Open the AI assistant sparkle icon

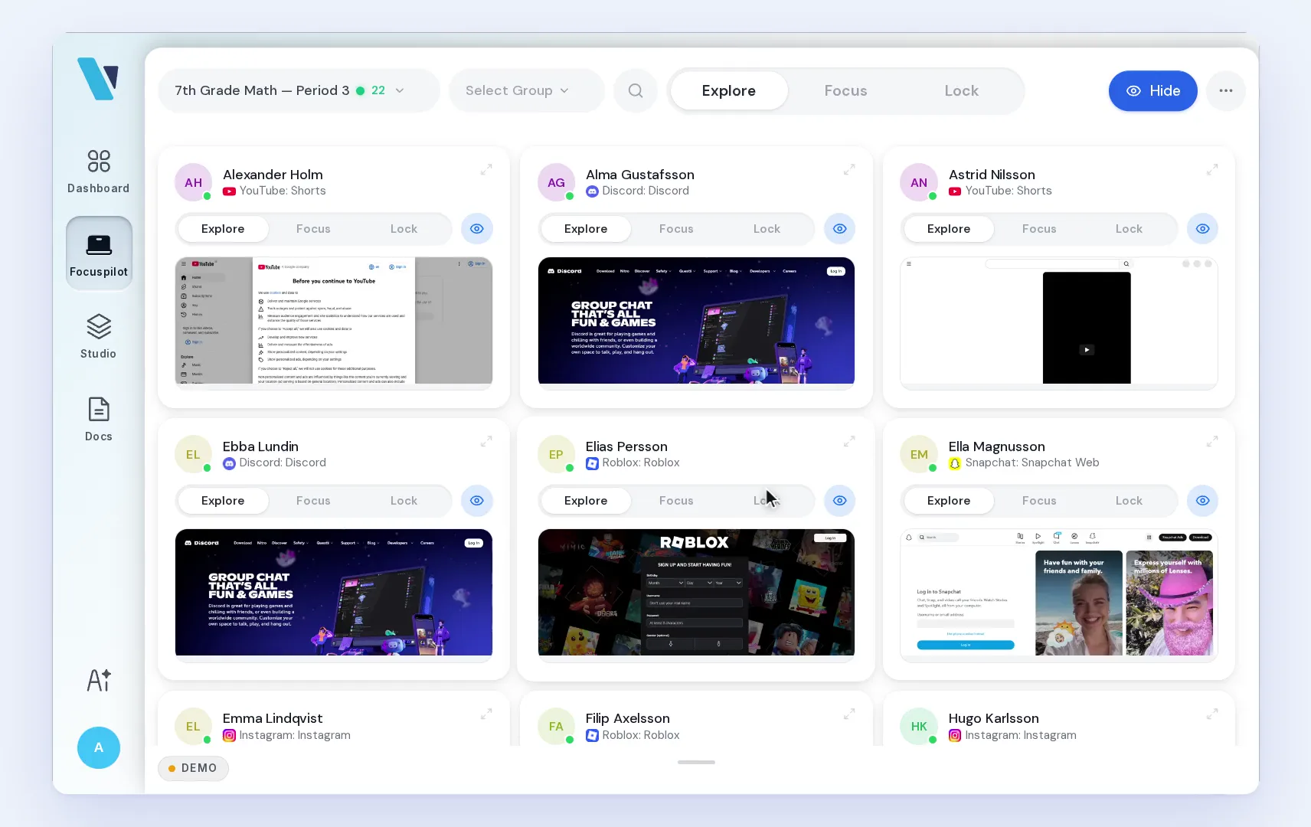pyautogui.click(x=99, y=680)
